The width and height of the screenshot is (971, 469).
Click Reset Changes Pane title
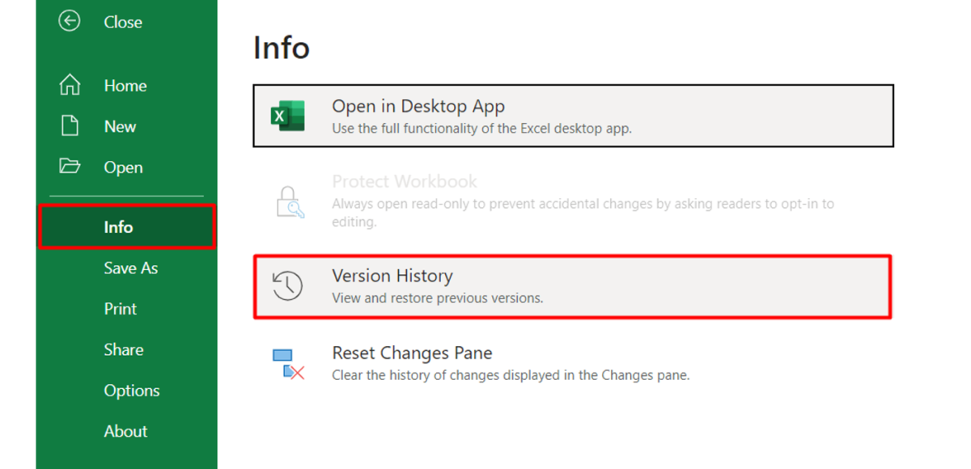412,353
